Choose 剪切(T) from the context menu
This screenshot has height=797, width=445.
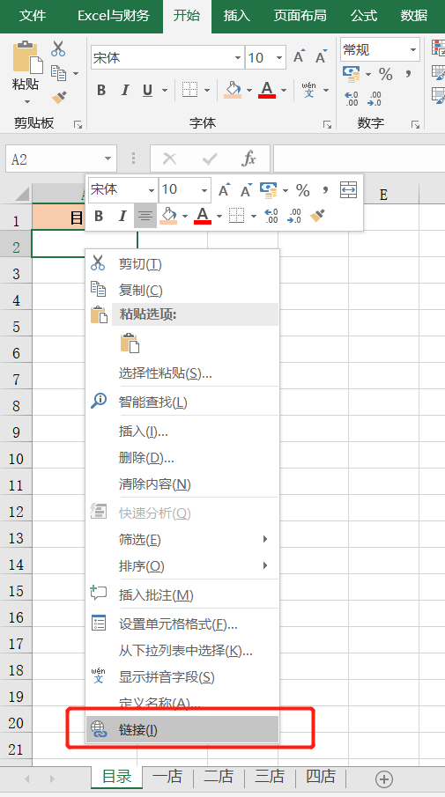click(182, 263)
